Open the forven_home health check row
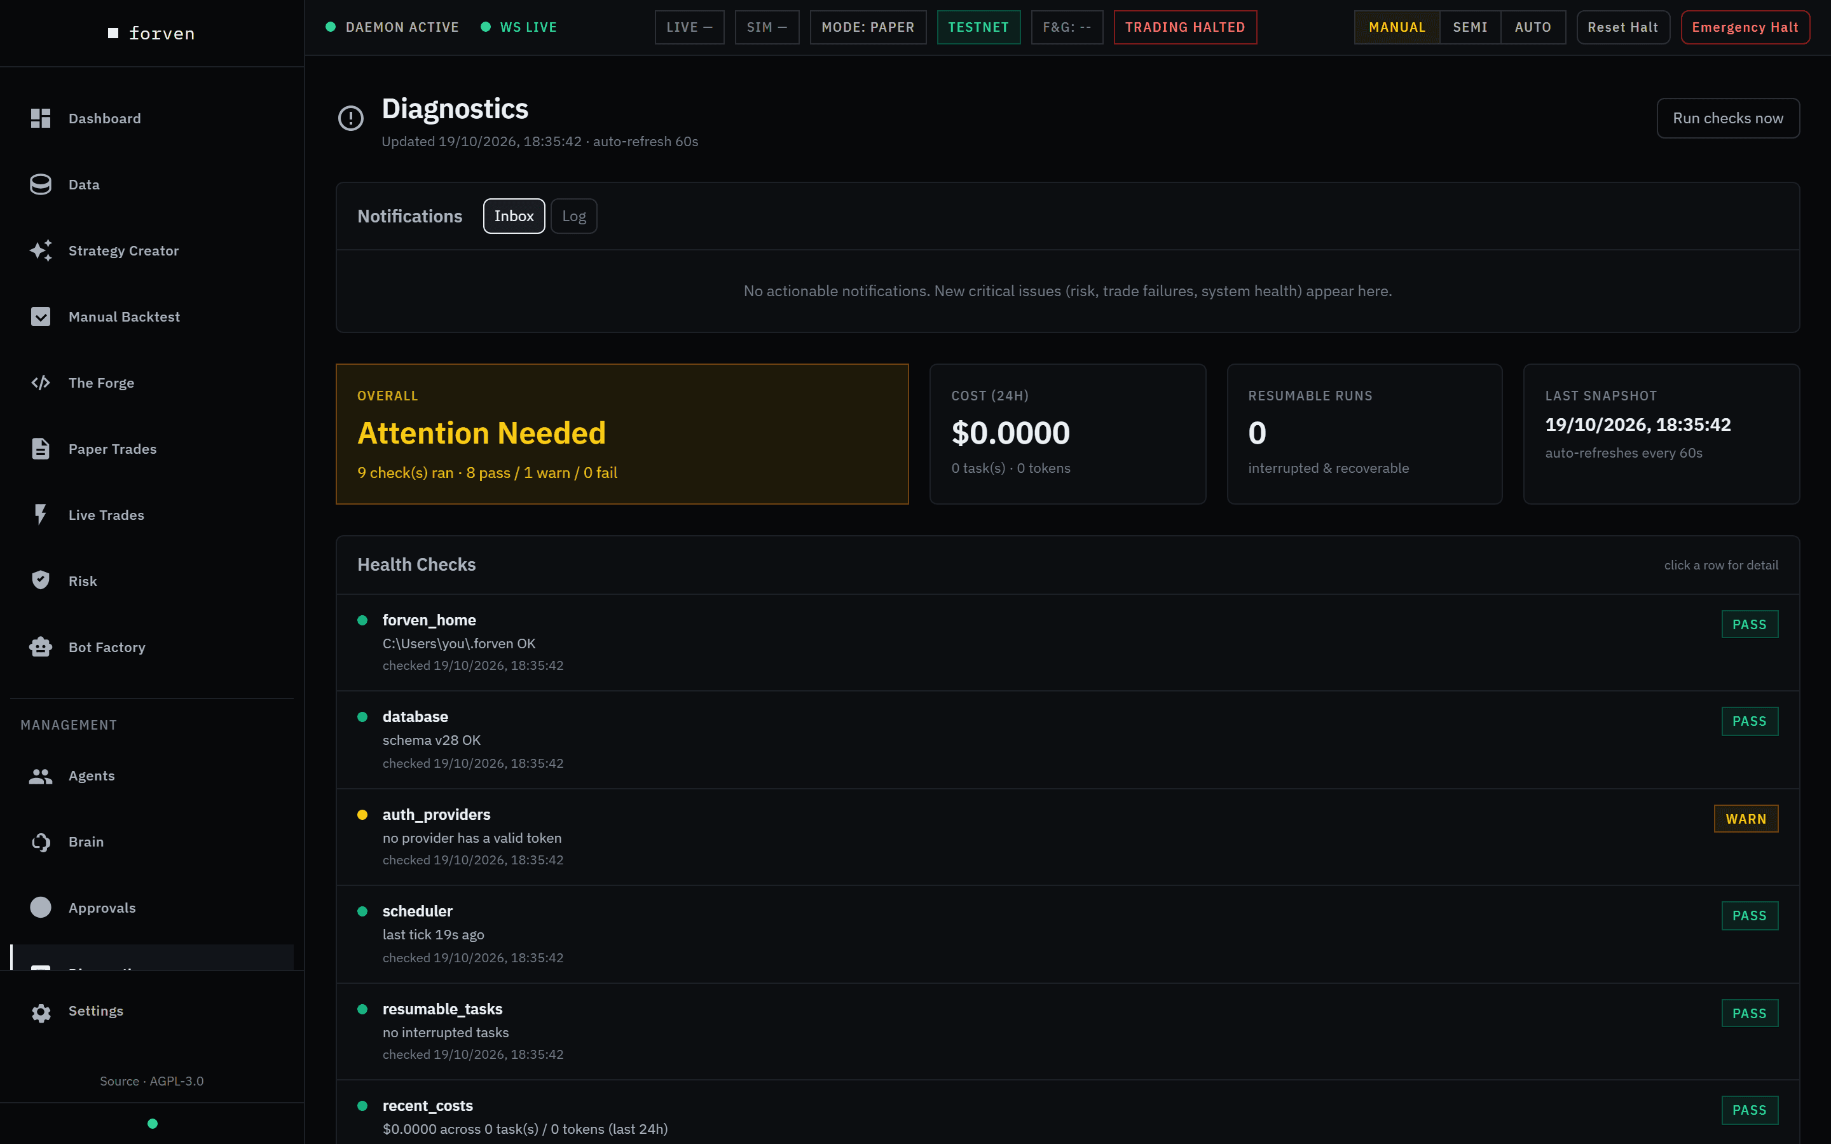This screenshot has height=1144, width=1831. pyautogui.click(x=1067, y=643)
